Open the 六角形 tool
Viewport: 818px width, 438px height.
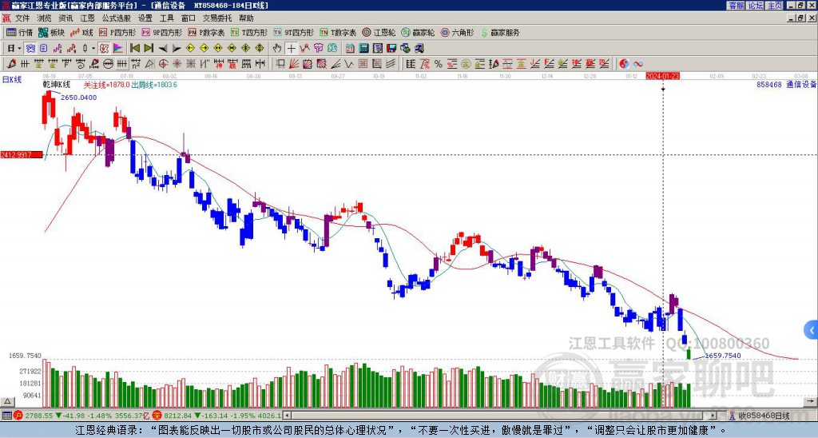(457, 32)
